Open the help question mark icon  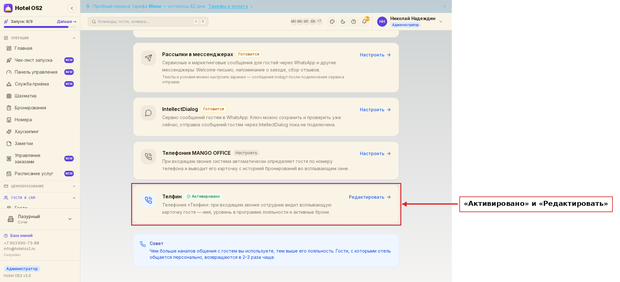tap(354, 22)
